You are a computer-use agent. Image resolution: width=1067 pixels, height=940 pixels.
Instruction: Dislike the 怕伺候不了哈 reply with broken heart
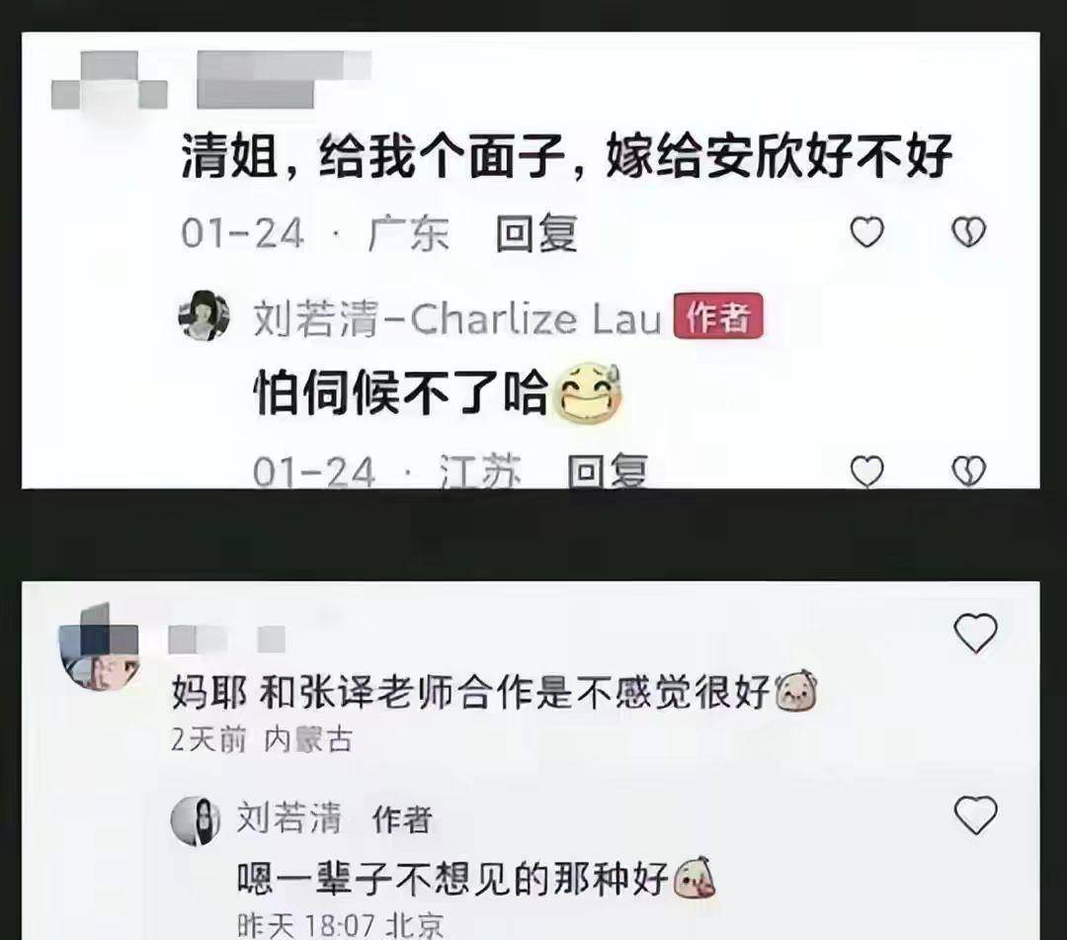pos(968,471)
